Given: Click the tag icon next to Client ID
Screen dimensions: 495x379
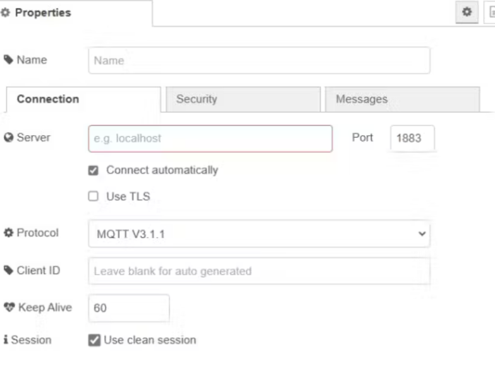Looking at the screenshot, I should coord(9,271).
